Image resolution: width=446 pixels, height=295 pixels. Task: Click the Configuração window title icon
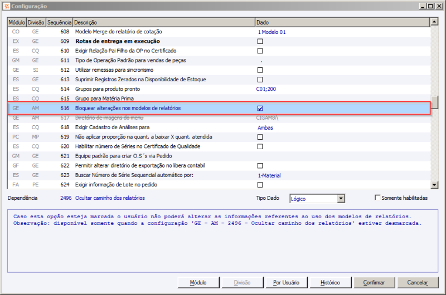tap(7, 6)
